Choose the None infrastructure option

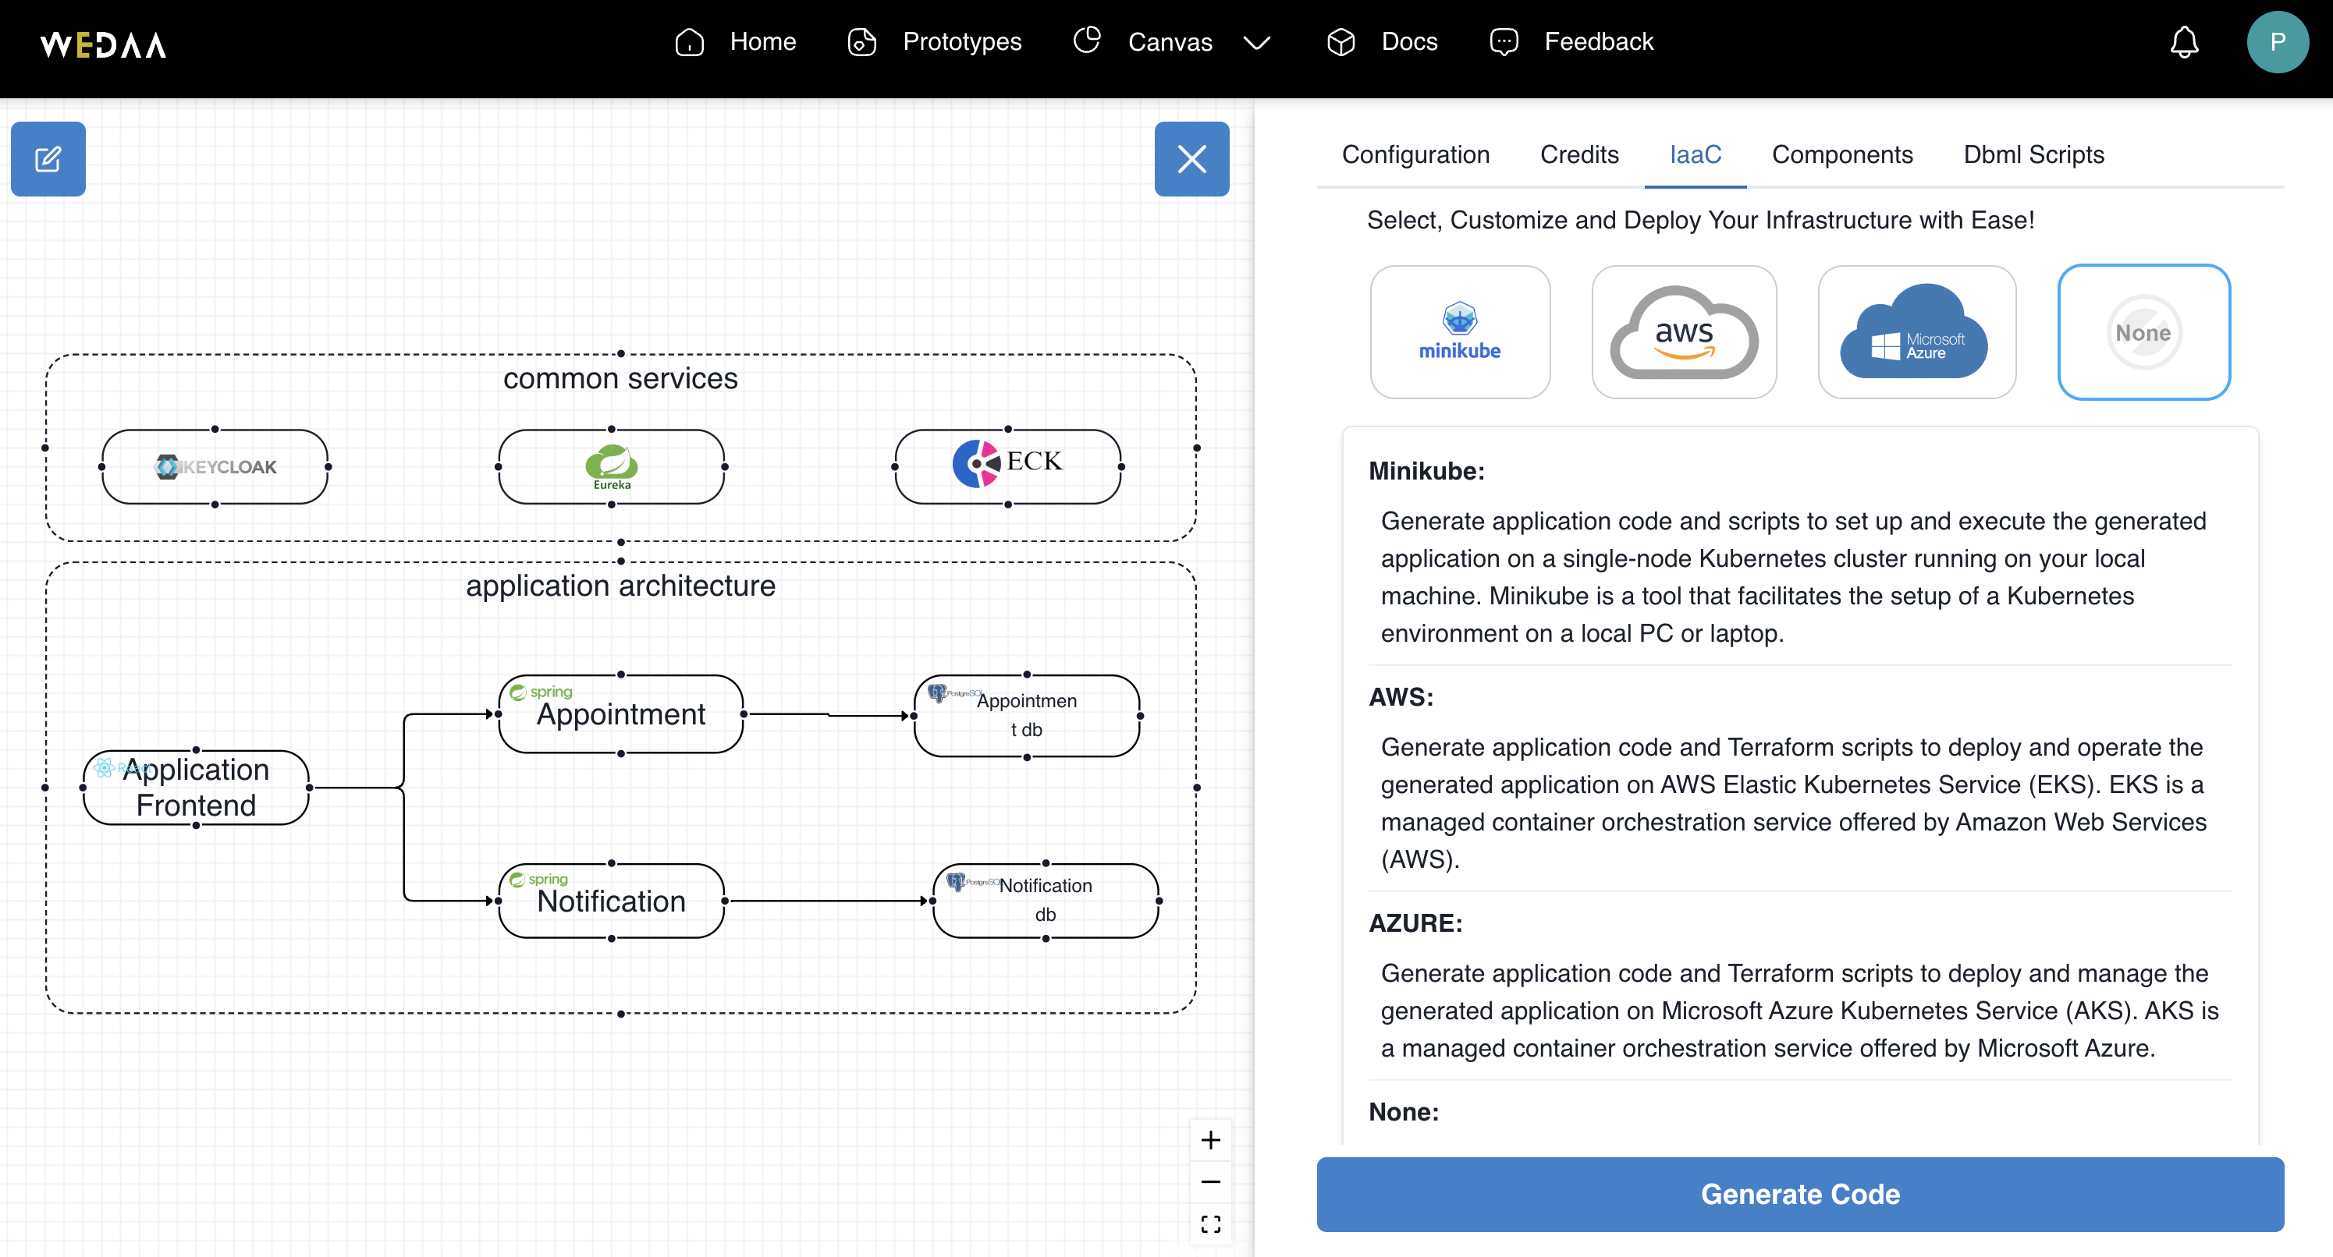pyautogui.click(x=2143, y=332)
